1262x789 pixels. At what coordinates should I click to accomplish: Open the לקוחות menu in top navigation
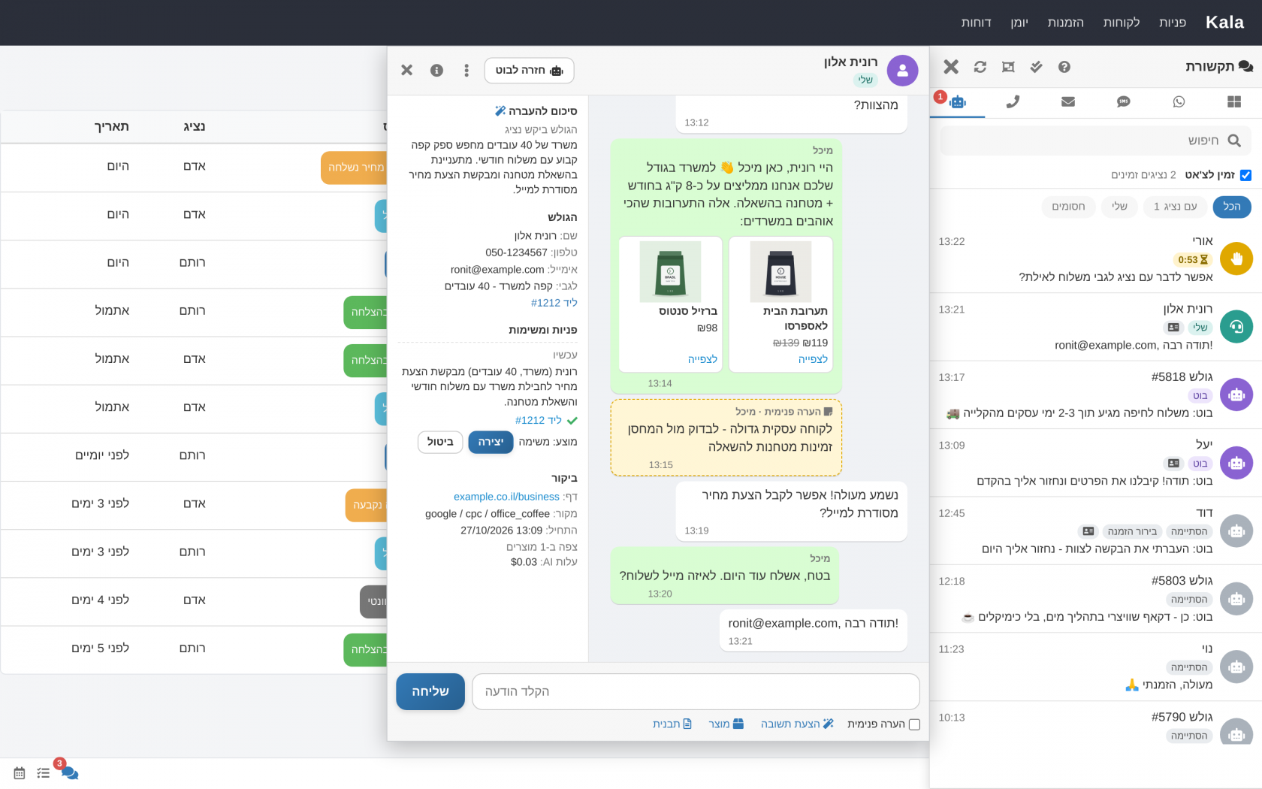click(1121, 23)
